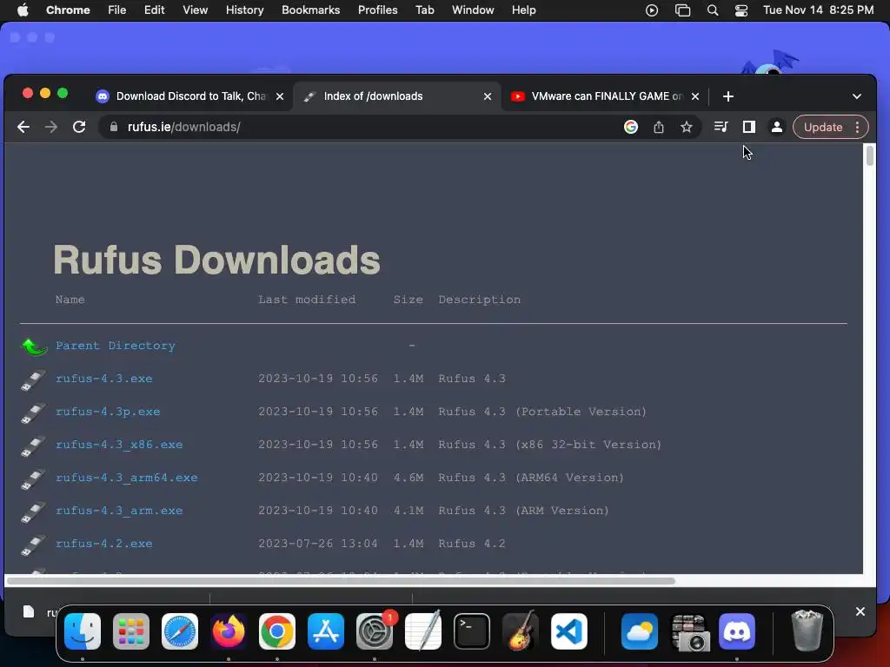Close the Index of /downloads tab
Viewport: 890px width, 667px height.
[x=488, y=96]
